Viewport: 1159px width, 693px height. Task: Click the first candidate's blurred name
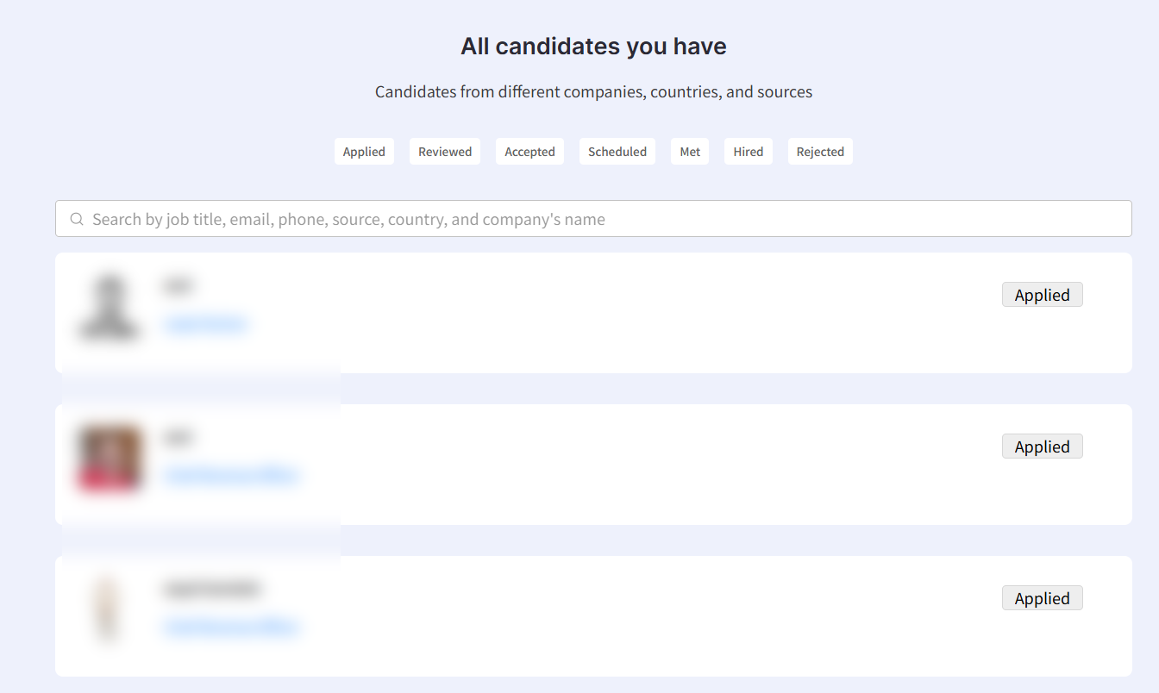pyautogui.click(x=177, y=285)
